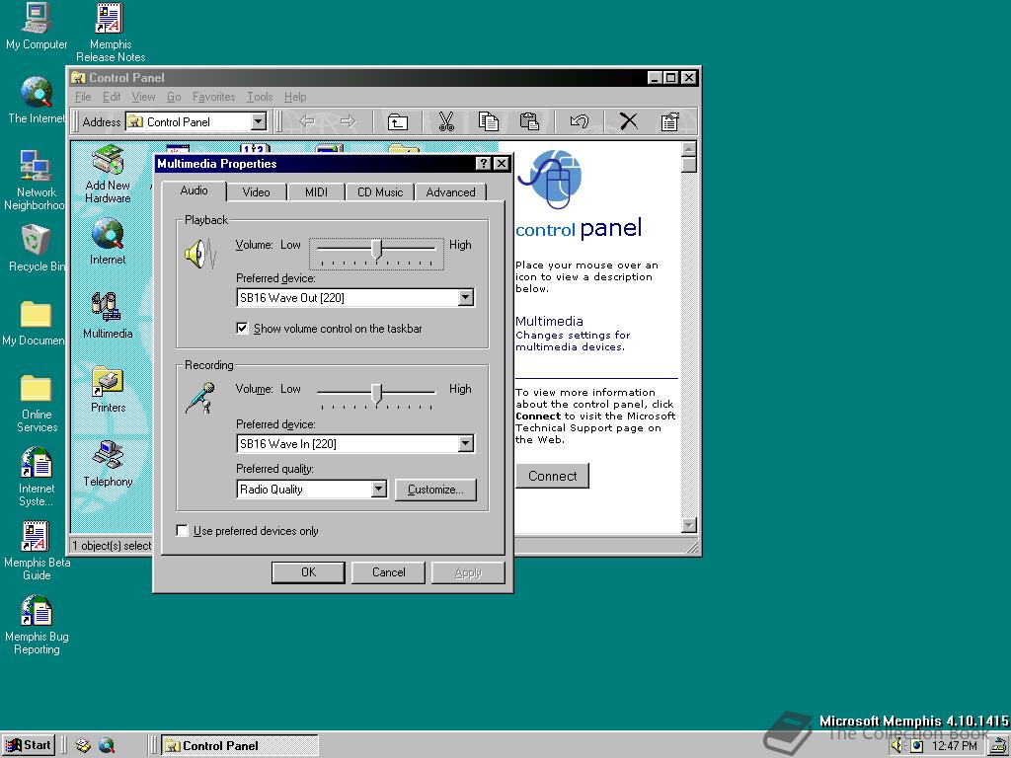Screen dimensions: 1011x758
Task: Open the Add New Hardware icon
Action: [108, 174]
